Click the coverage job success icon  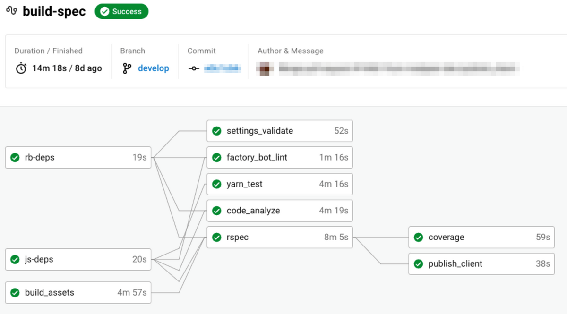pos(418,237)
